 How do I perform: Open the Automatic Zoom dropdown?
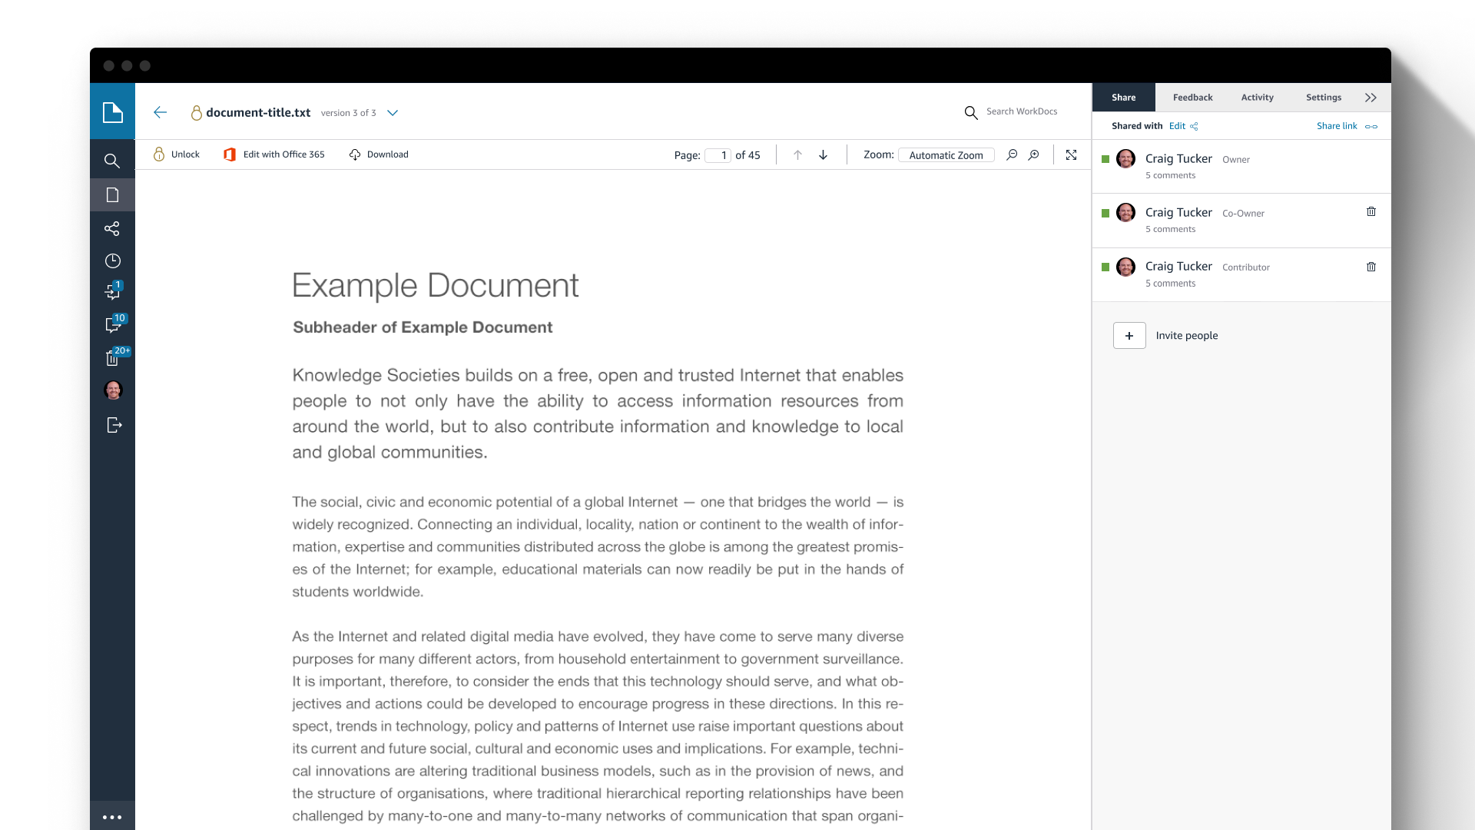pos(946,155)
